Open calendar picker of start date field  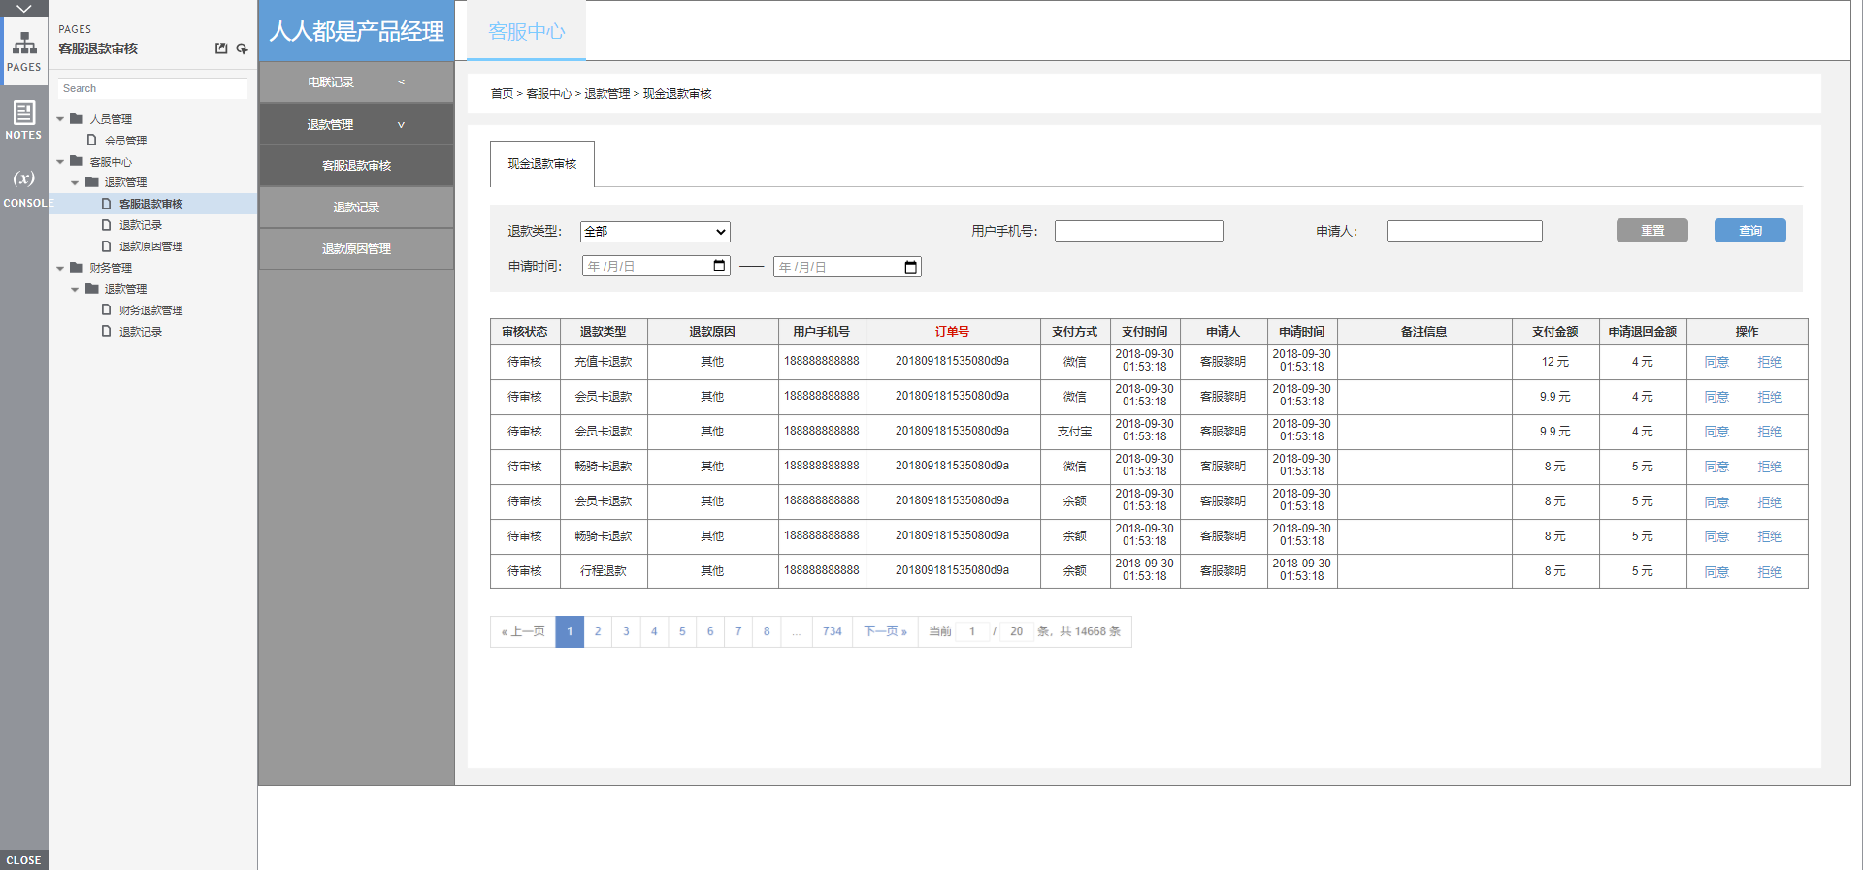coord(719,266)
